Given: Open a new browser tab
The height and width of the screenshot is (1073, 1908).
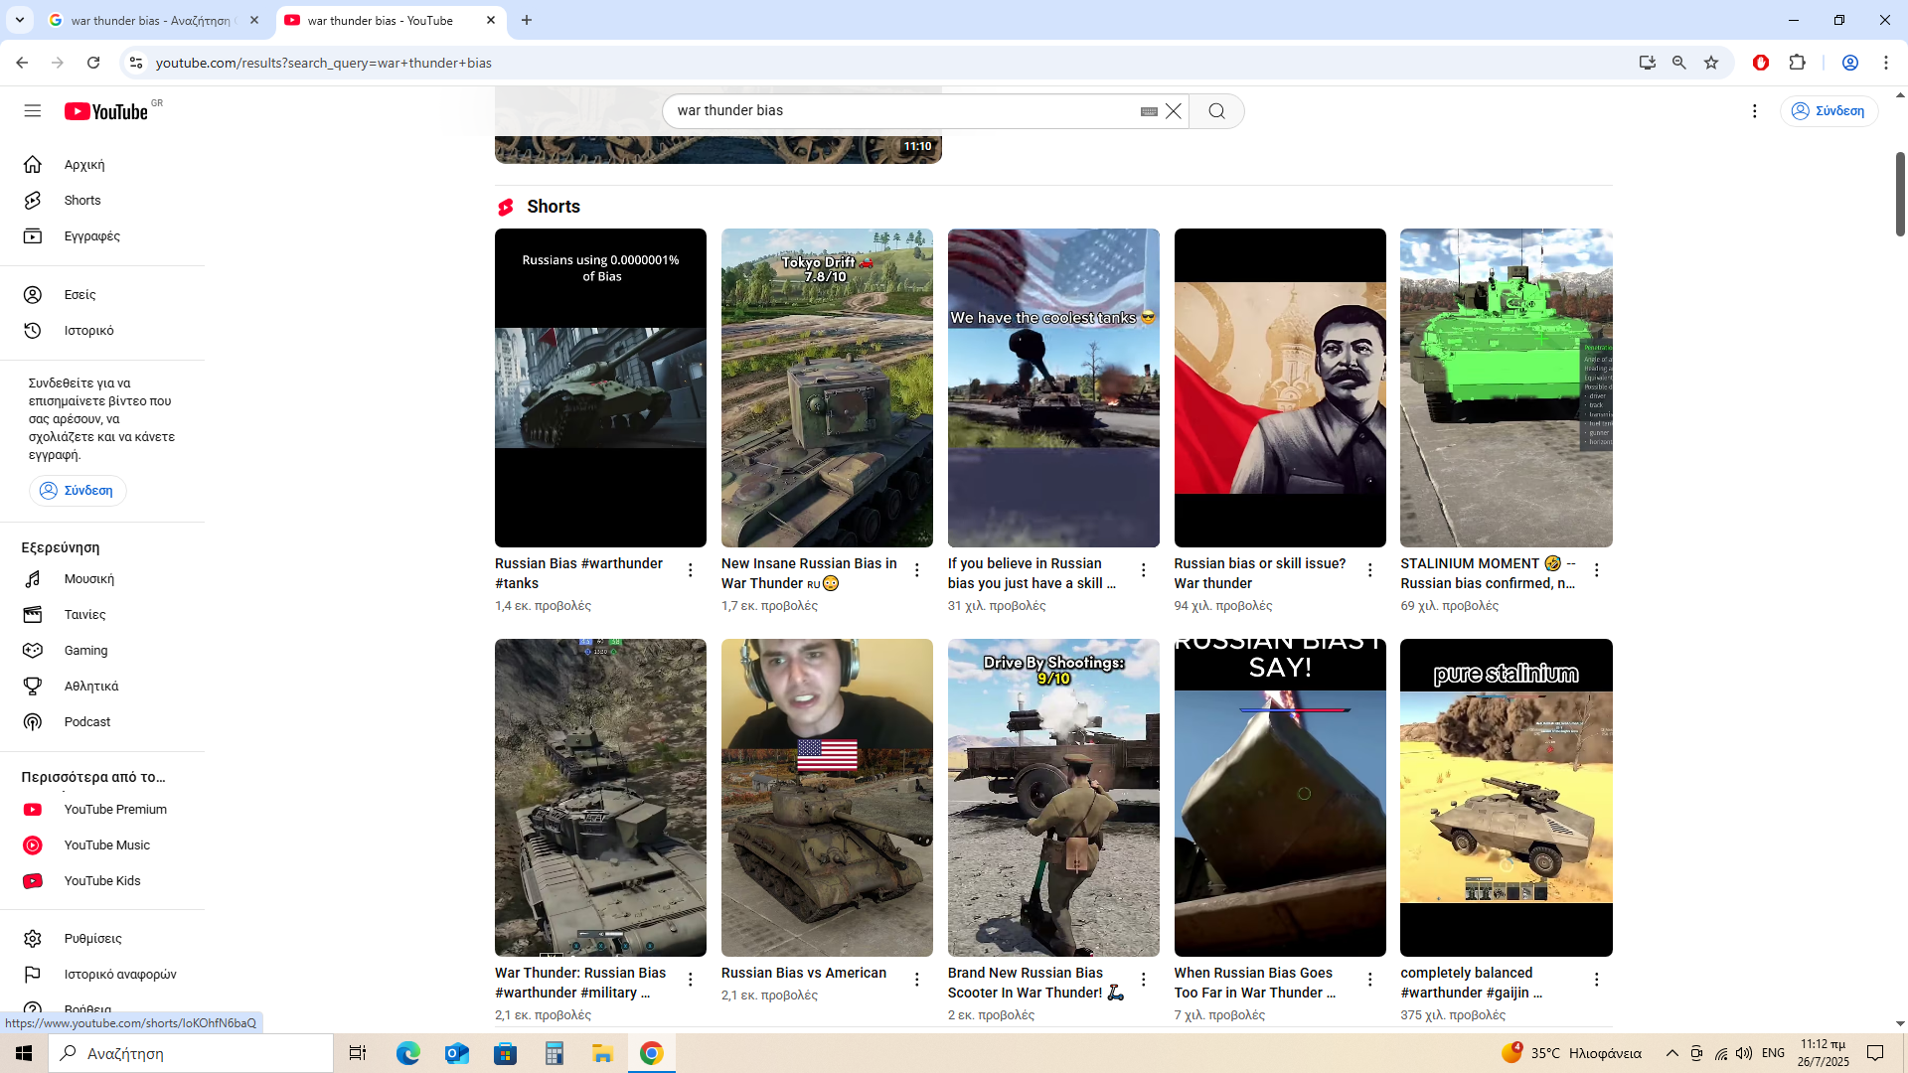Looking at the screenshot, I should click(x=527, y=20).
